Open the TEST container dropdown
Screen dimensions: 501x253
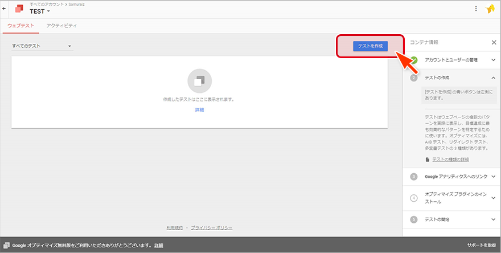pos(40,11)
